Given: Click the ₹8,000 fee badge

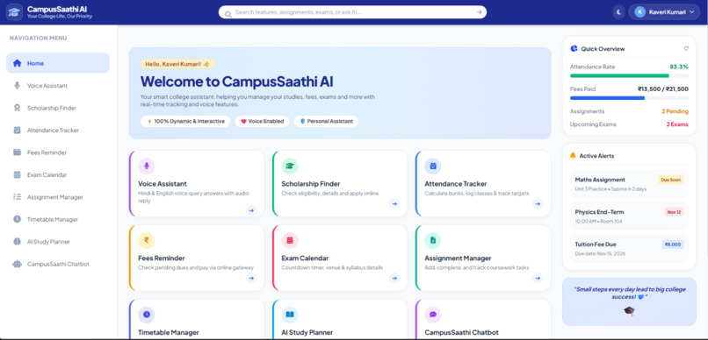Looking at the screenshot, I should point(673,244).
